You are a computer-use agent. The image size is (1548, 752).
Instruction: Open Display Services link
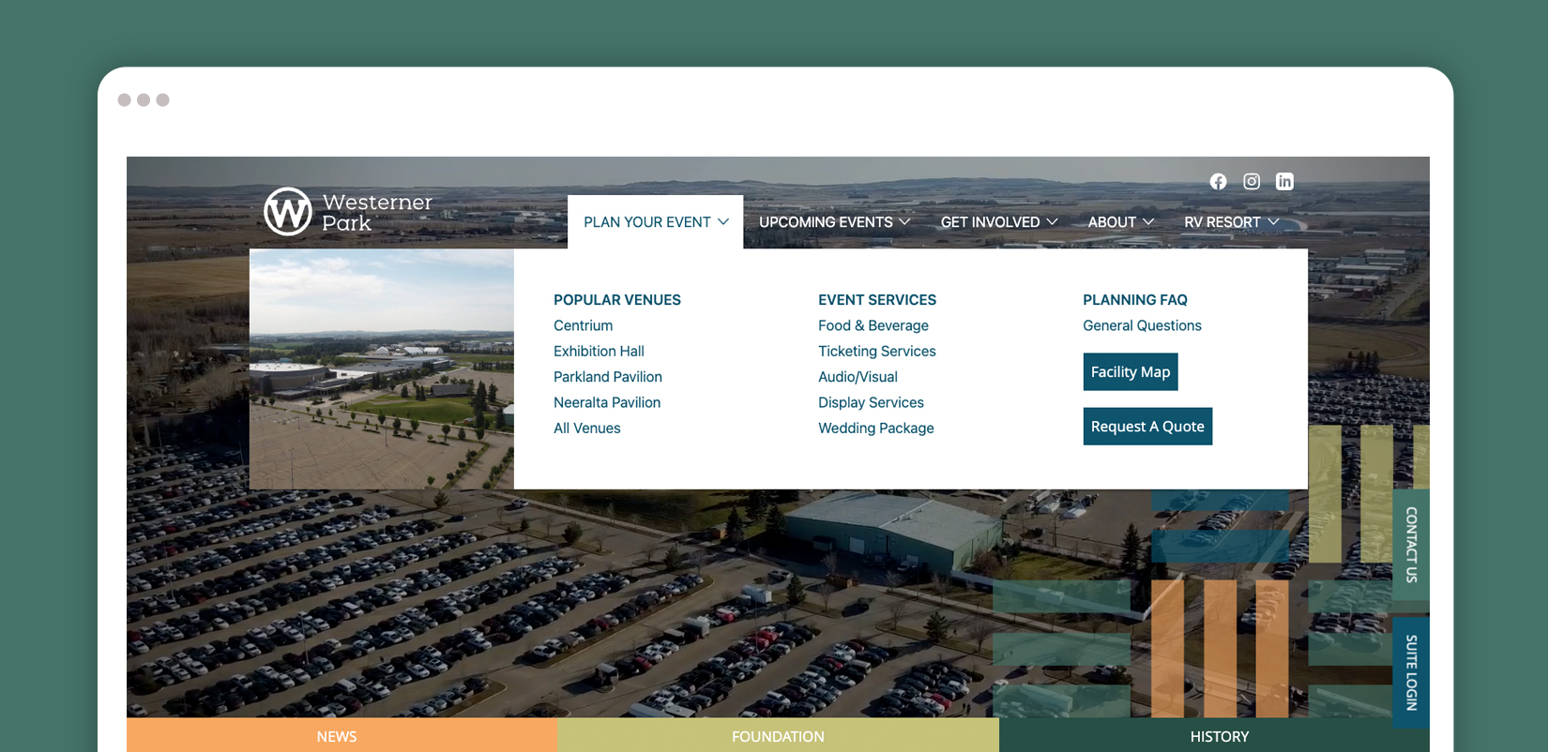coord(871,402)
